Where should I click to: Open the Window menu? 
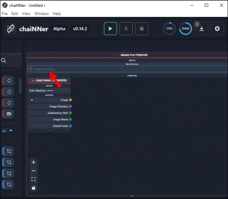[x=41, y=14]
